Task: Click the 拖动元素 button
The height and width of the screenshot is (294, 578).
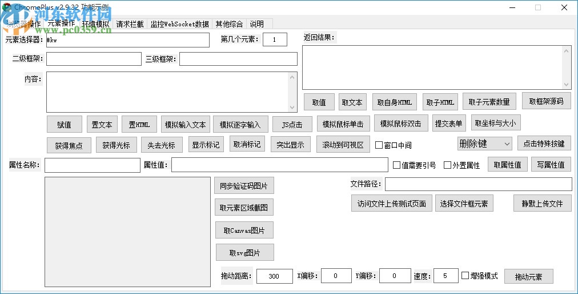Action: pos(529,276)
